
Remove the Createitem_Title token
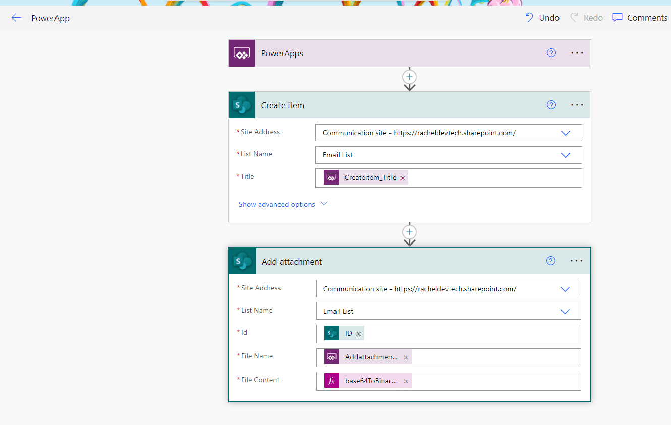(x=403, y=178)
